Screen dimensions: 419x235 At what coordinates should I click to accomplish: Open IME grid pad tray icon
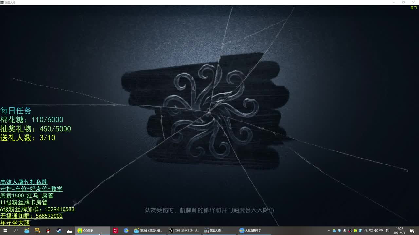point(388,231)
